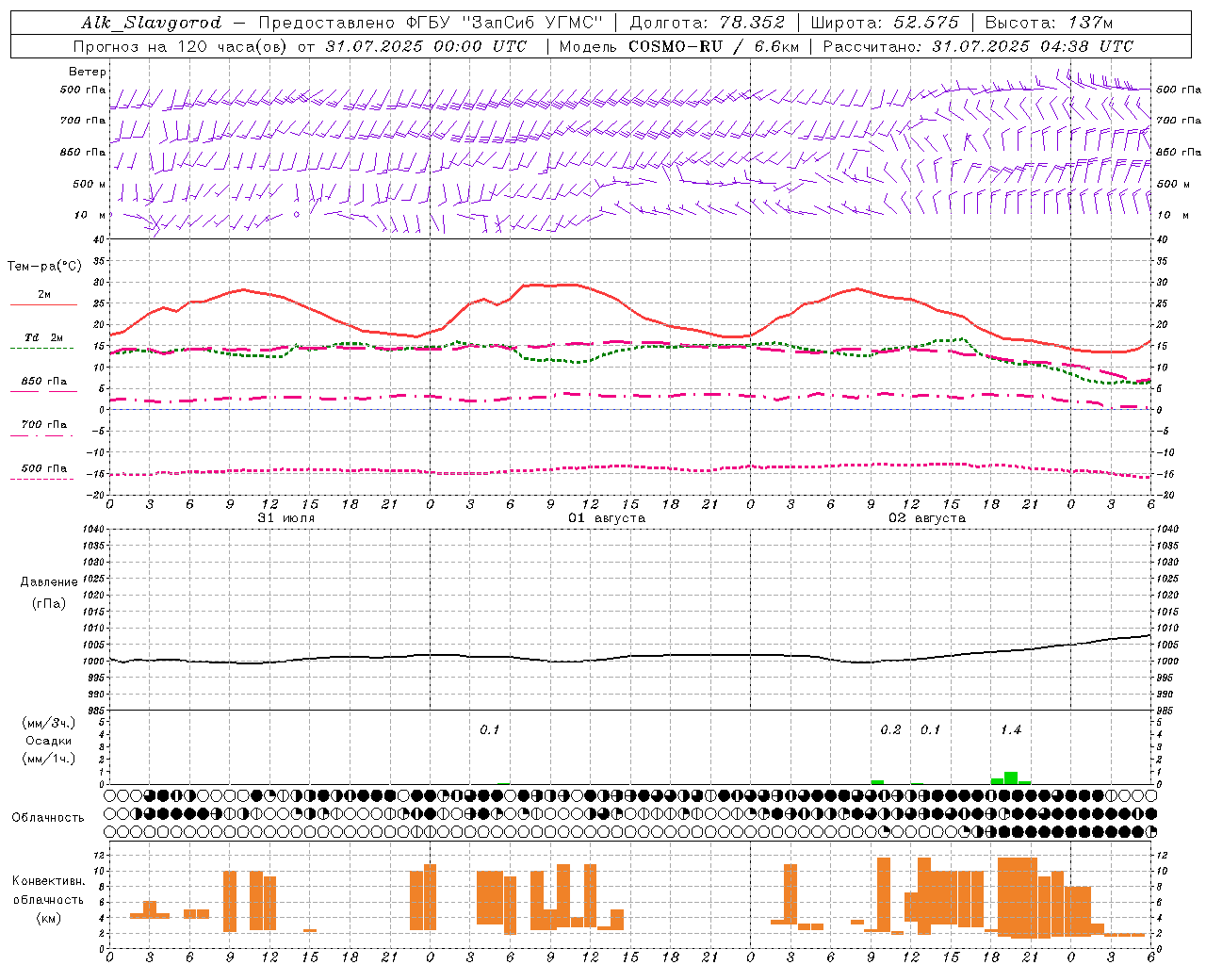The width and height of the screenshot is (1206, 965).
Task: Click the "(мм/3ч.)" precipitation unit label
Action: pos(48,723)
